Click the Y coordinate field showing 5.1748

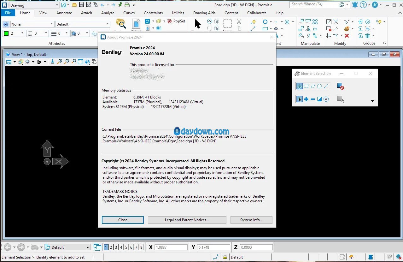(213, 247)
